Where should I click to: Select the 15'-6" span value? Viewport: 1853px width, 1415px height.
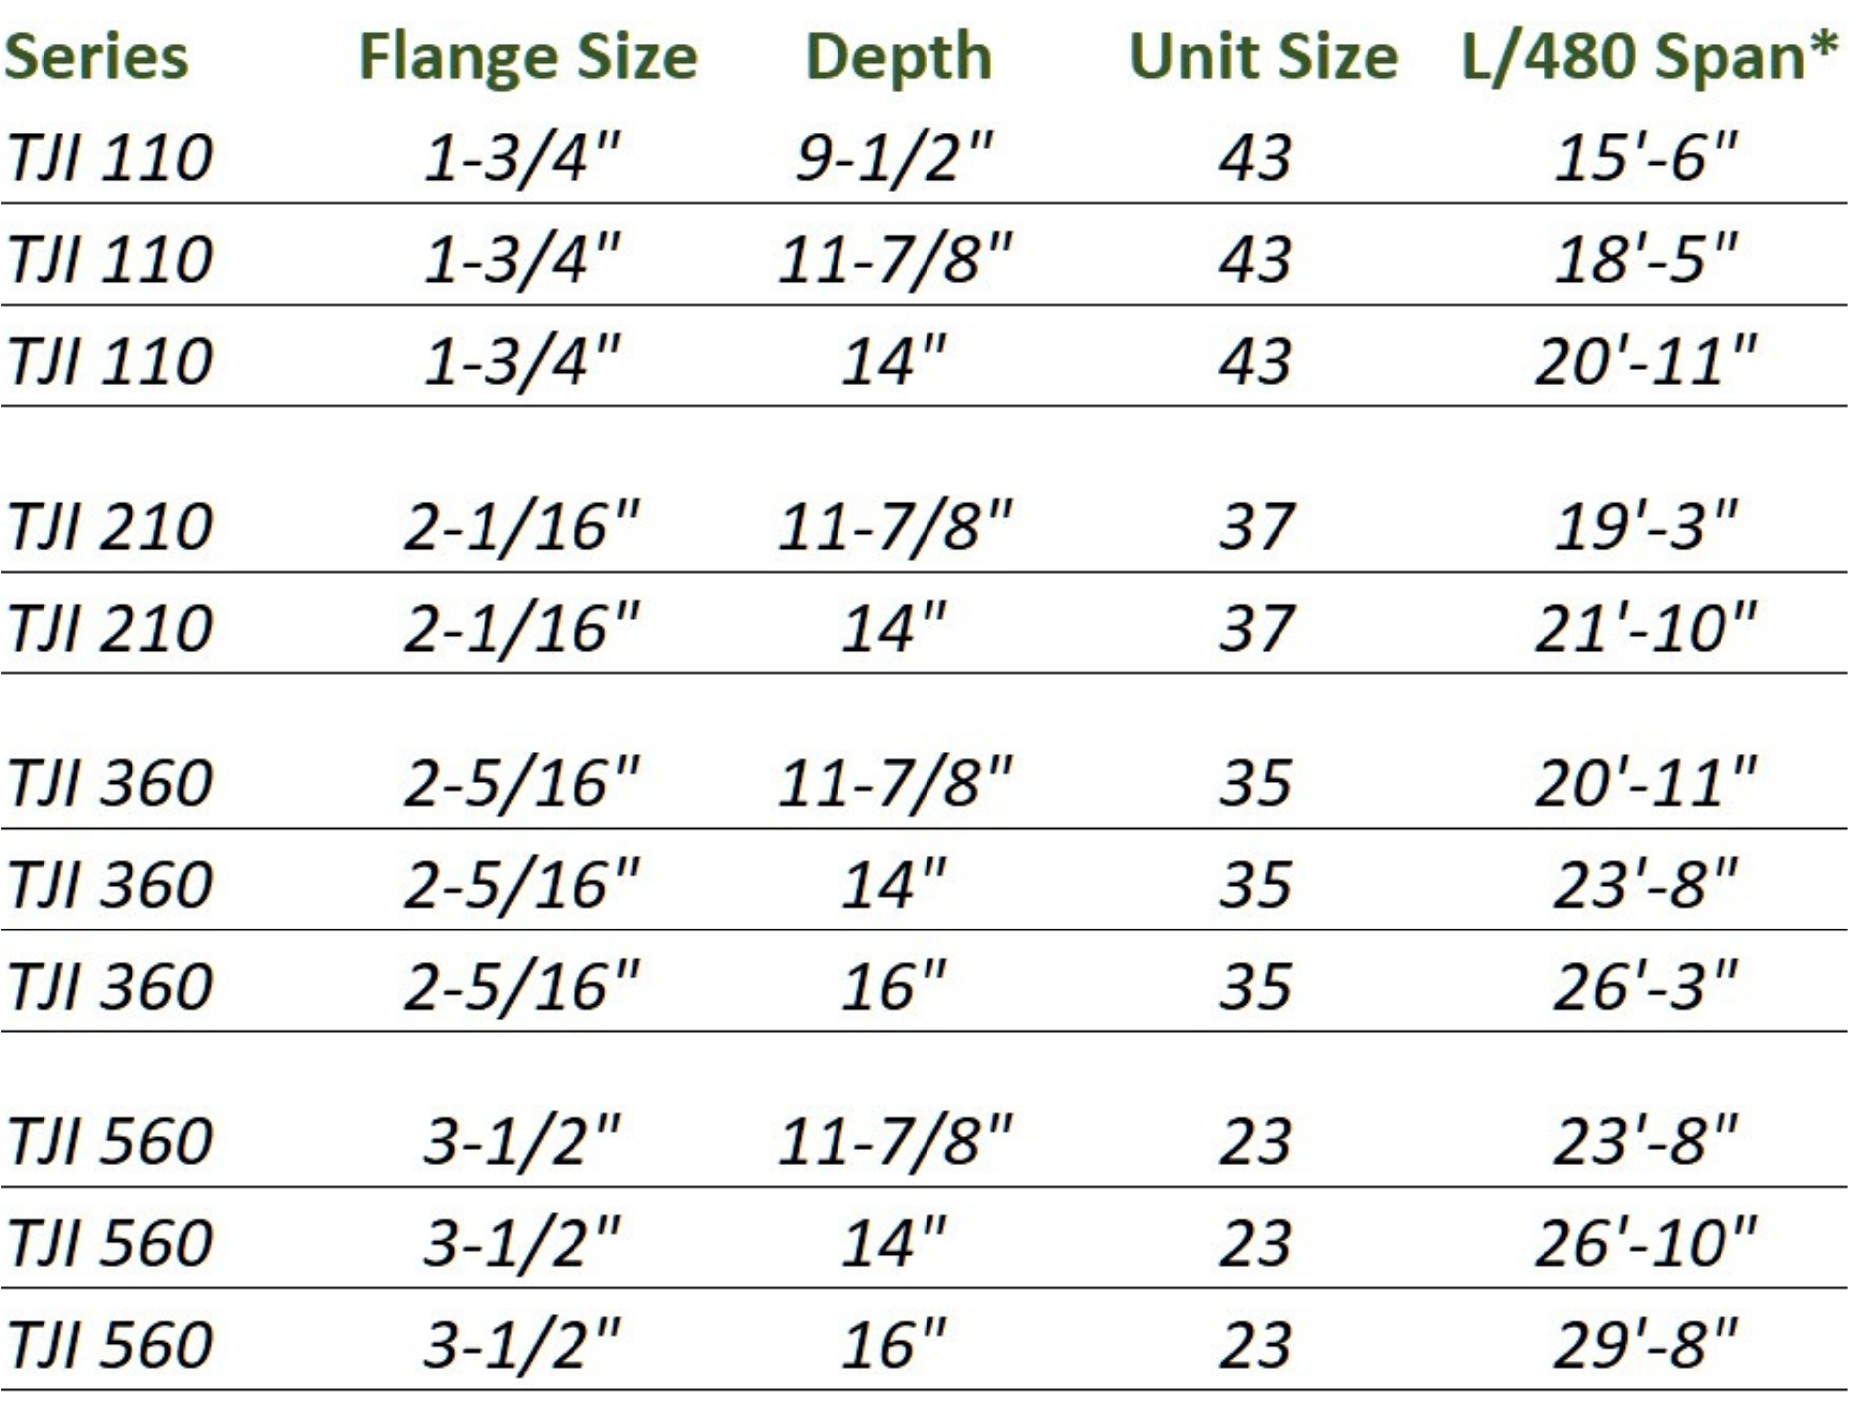(1646, 157)
